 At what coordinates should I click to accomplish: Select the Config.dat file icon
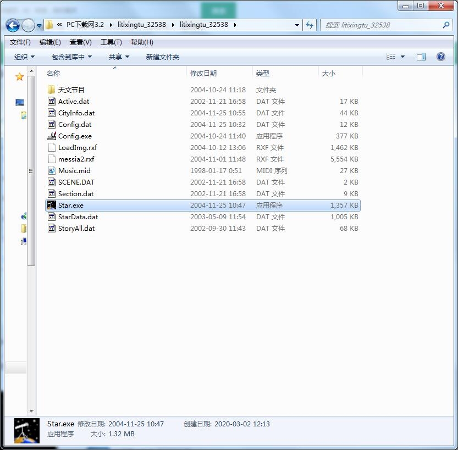52,124
